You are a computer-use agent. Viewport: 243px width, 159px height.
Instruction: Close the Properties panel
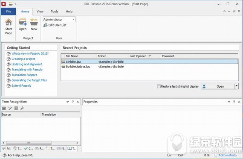[239, 102]
